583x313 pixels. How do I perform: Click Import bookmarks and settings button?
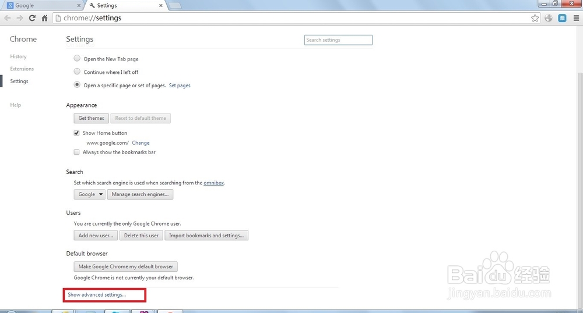click(206, 236)
